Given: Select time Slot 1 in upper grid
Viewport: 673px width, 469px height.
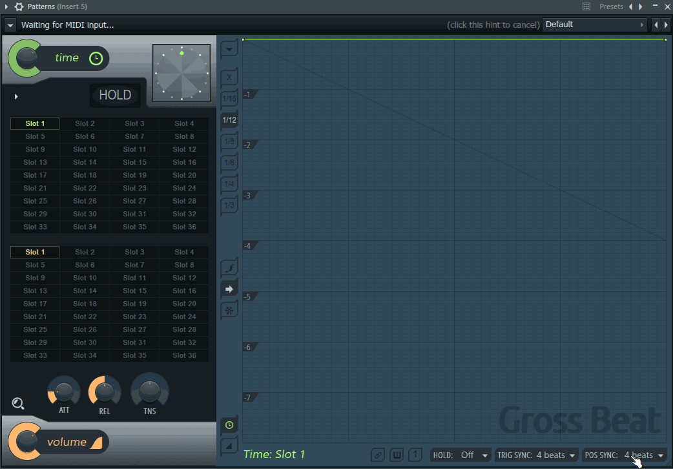Looking at the screenshot, I should click(x=35, y=123).
